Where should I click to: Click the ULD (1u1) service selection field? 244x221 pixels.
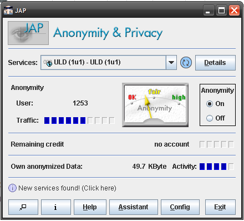103,63
